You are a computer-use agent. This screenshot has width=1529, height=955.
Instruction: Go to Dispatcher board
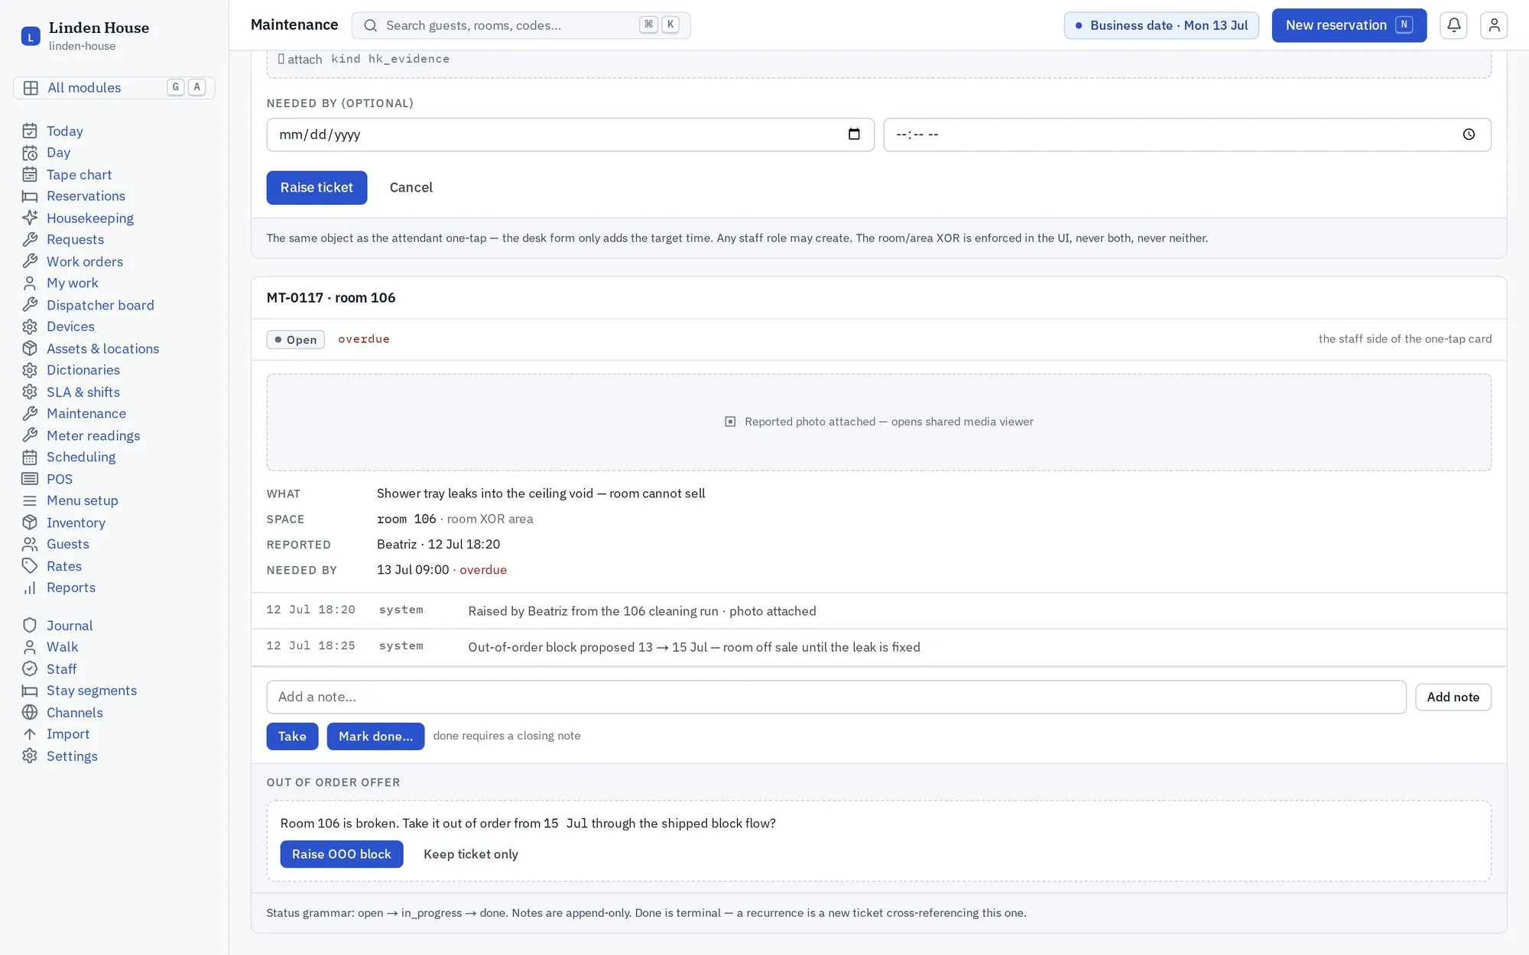point(100,305)
